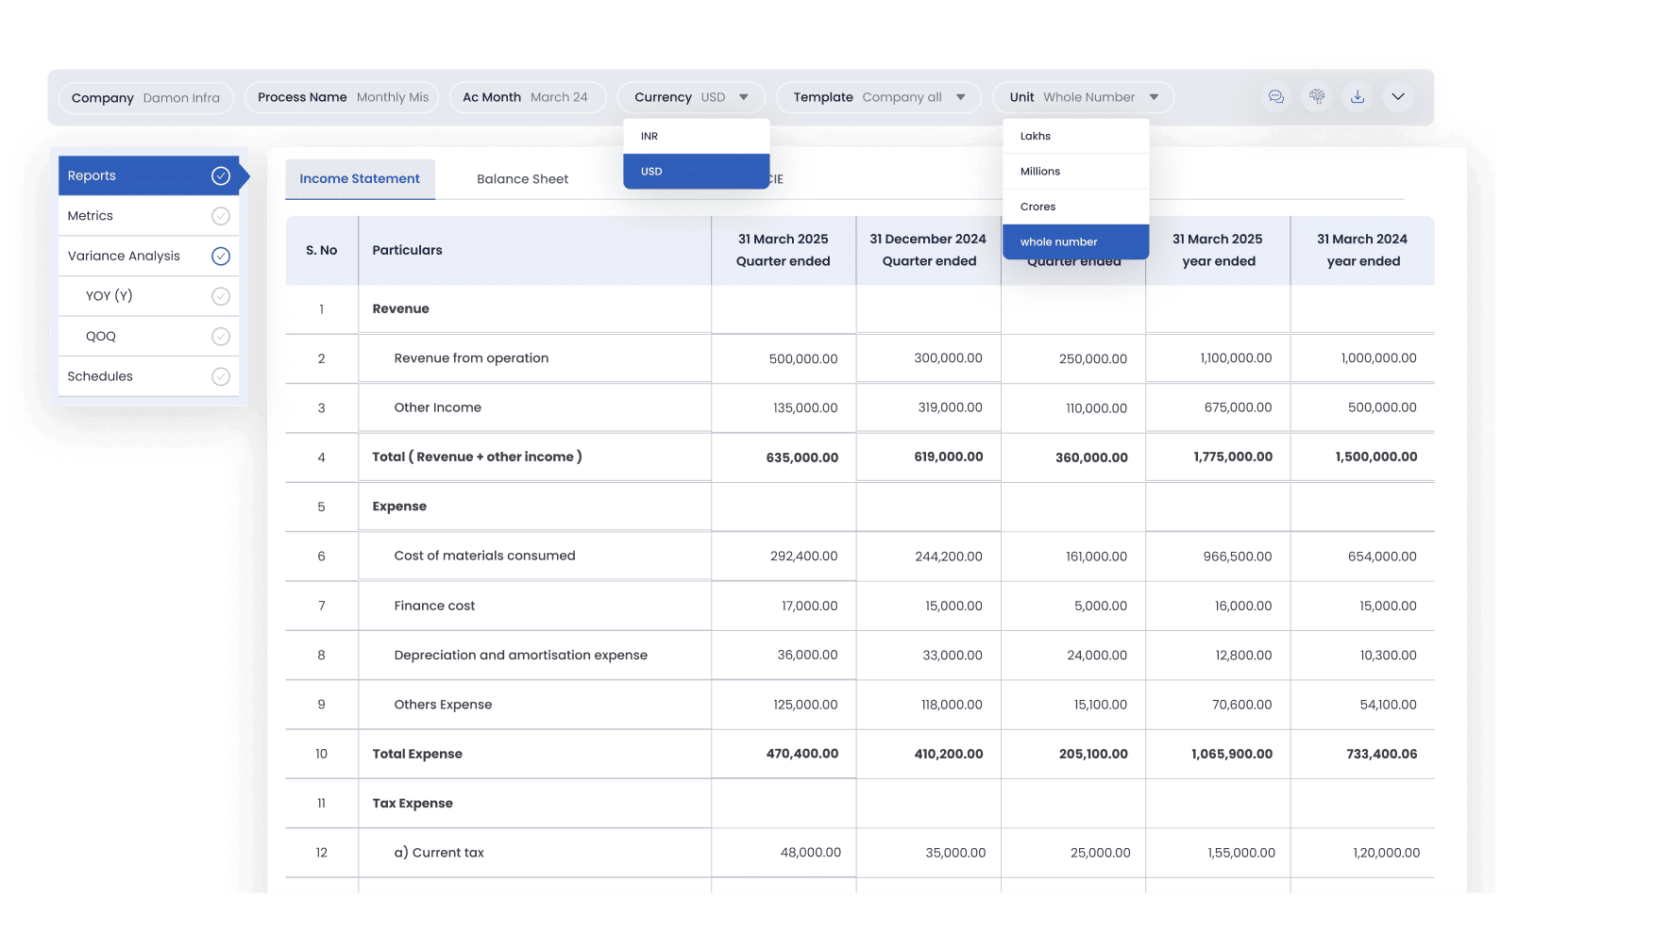Click the 470,400.00 total expense cell
The height and width of the screenshot is (948, 1670).
point(784,754)
